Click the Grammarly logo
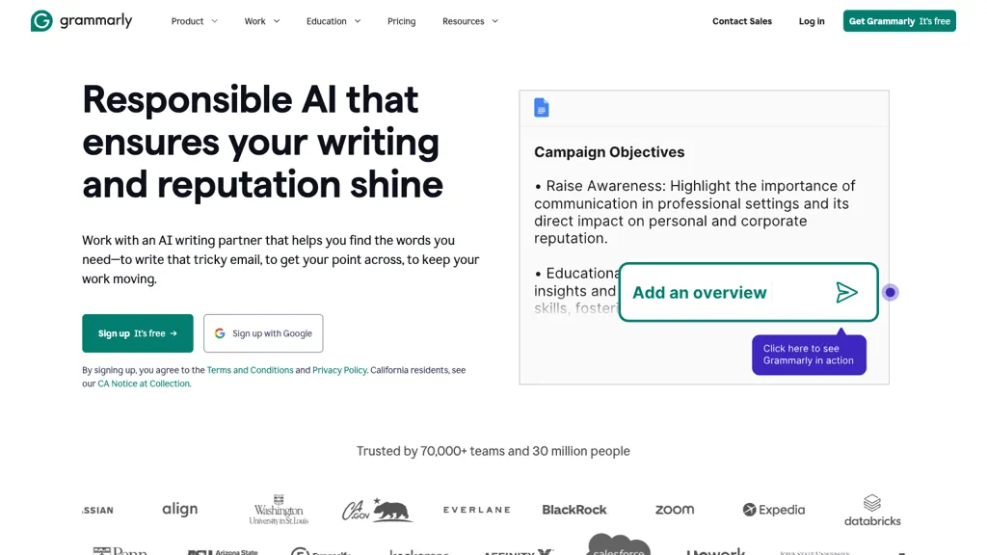This screenshot has width=987, height=555. click(x=82, y=20)
